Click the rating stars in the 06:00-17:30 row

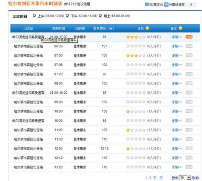tap(136, 37)
